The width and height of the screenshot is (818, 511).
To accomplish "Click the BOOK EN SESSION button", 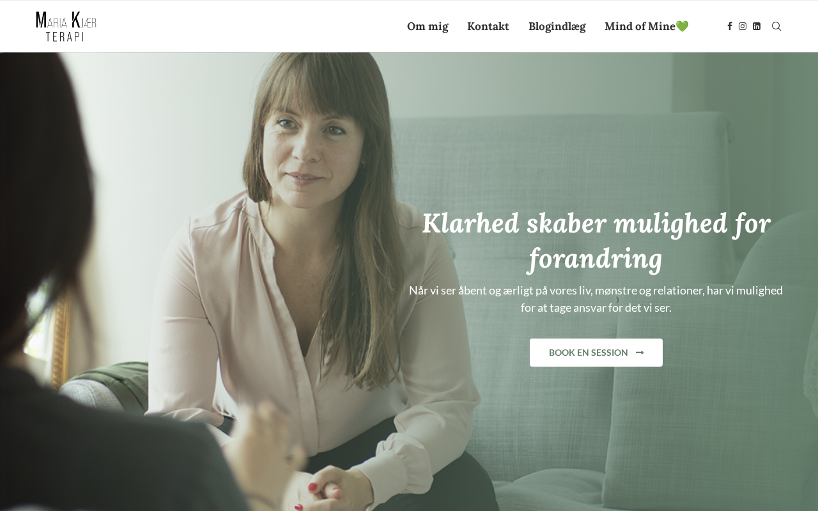I will click(596, 353).
